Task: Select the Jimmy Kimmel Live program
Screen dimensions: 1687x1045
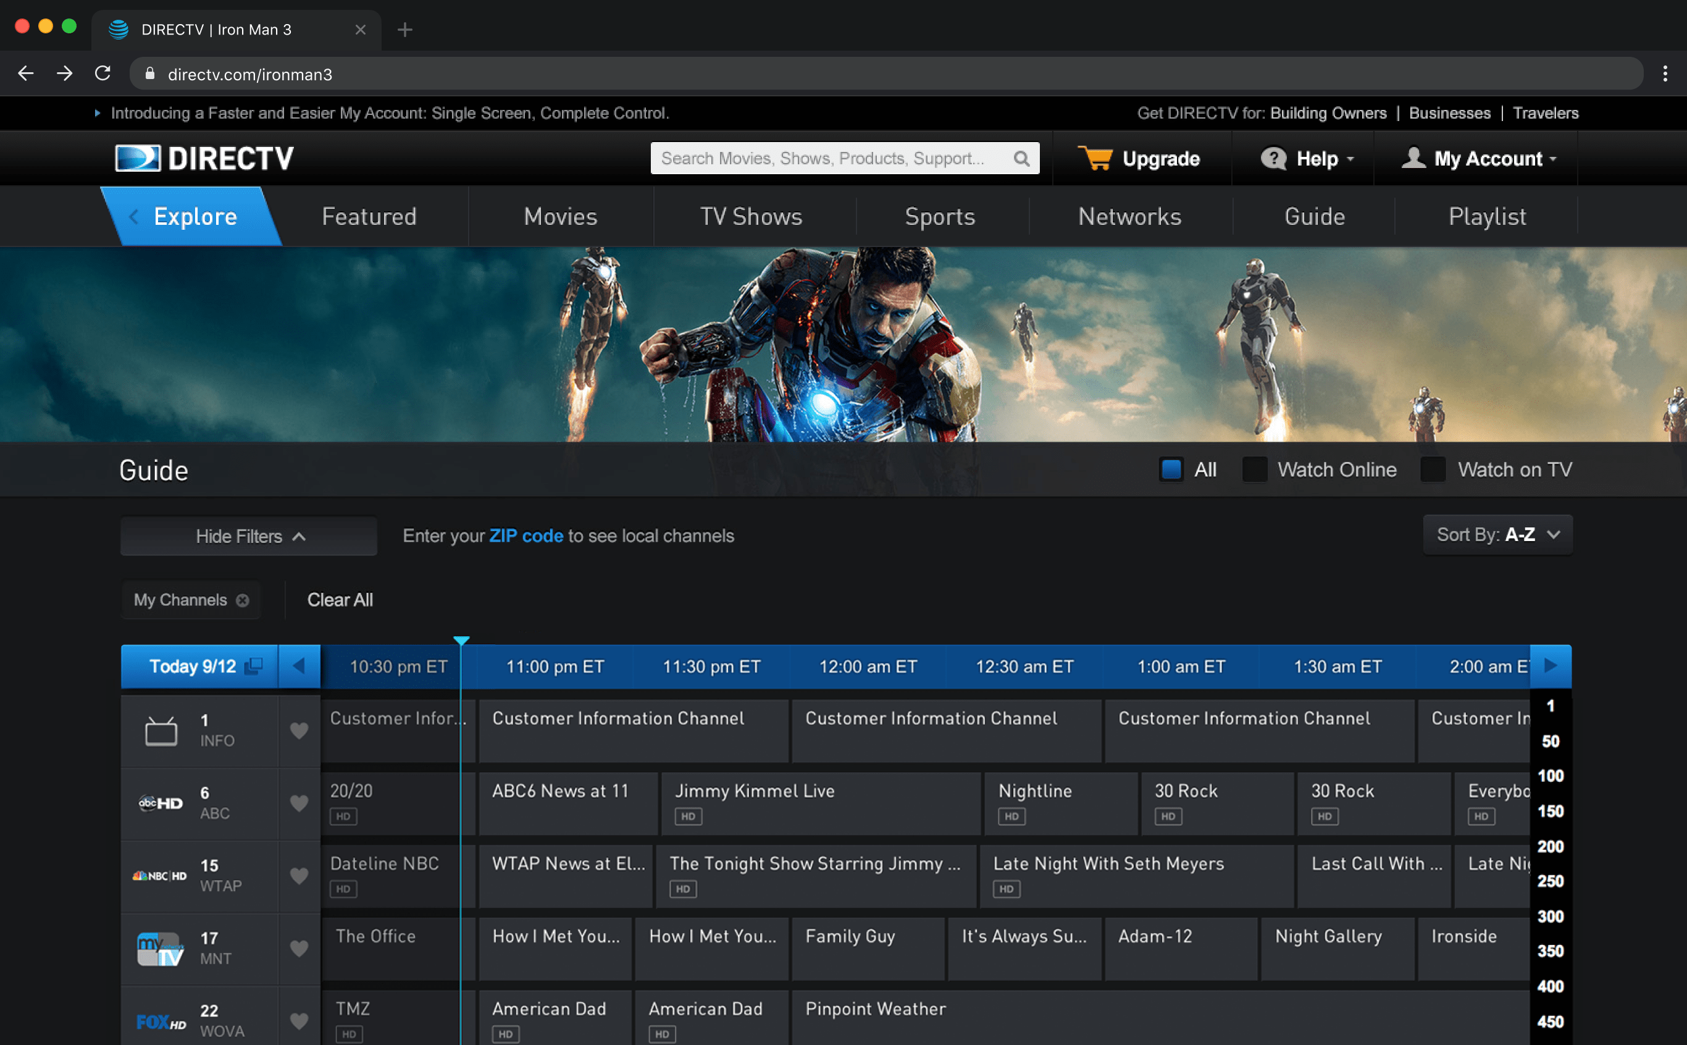Action: click(821, 803)
